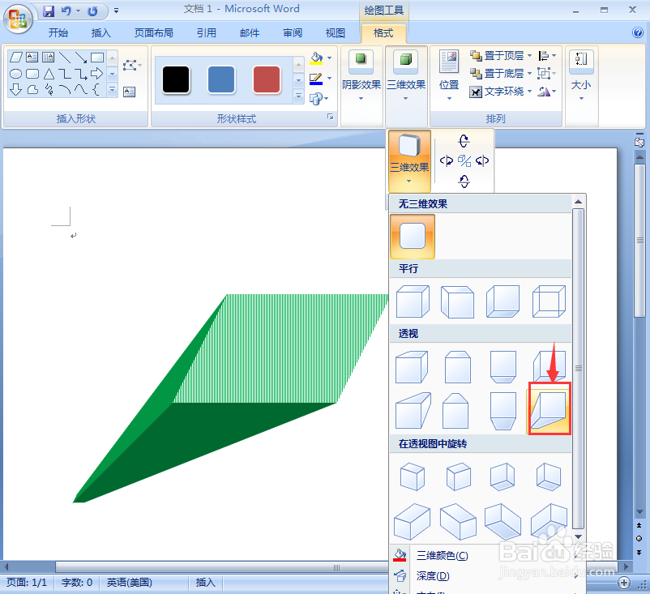
Task: Insert a text box from shapes group
Action: 130,92
